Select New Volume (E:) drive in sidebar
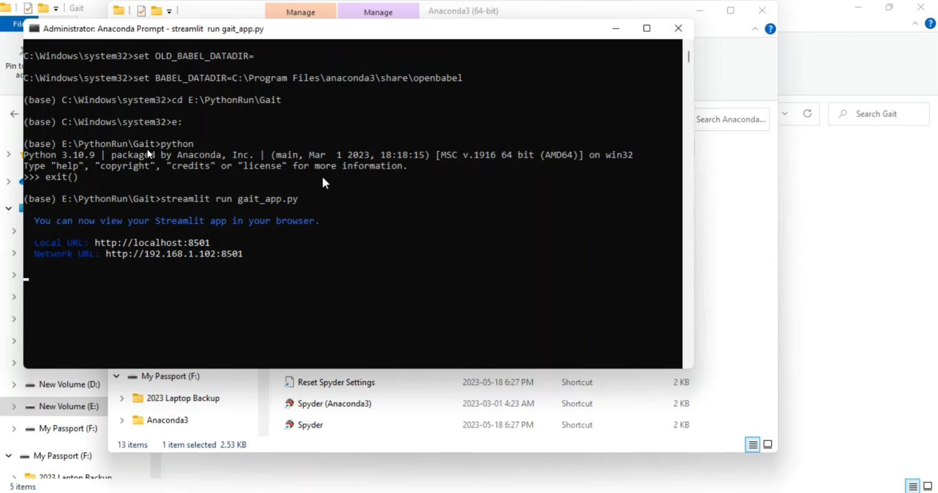The image size is (938, 493). [69, 406]
